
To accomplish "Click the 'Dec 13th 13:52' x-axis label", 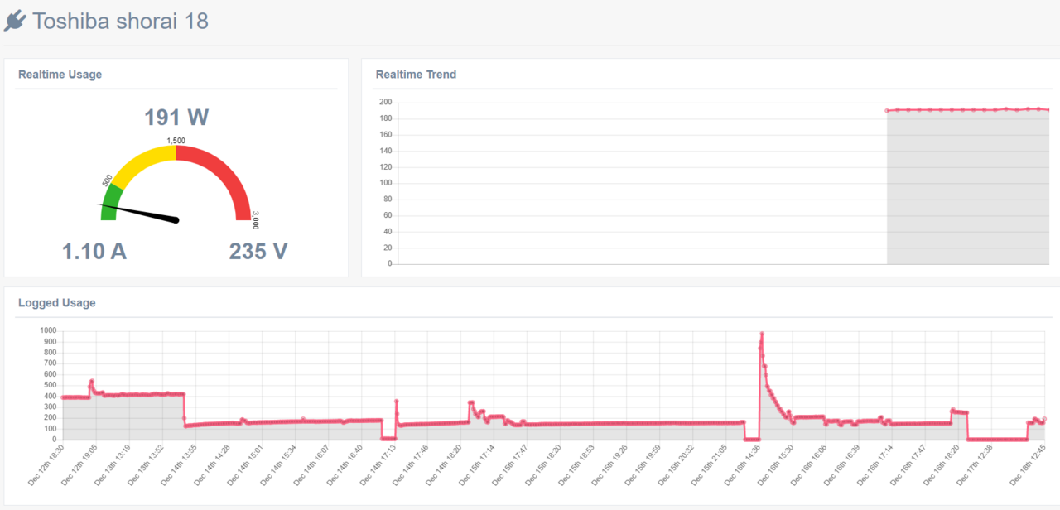I will click(x=146, y=465).
